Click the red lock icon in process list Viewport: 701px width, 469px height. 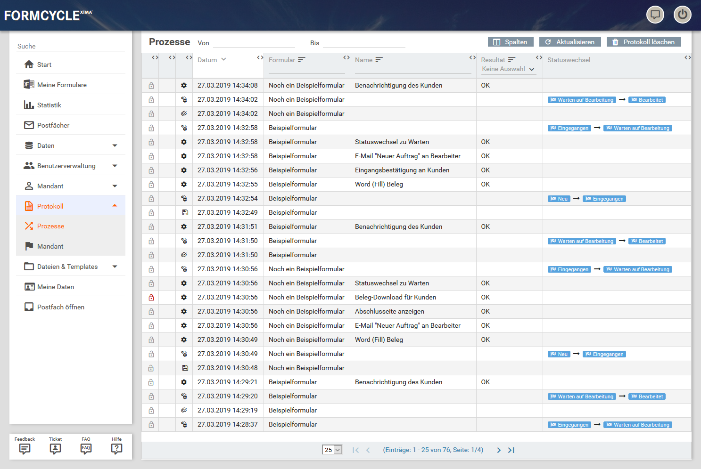[151, 298]
